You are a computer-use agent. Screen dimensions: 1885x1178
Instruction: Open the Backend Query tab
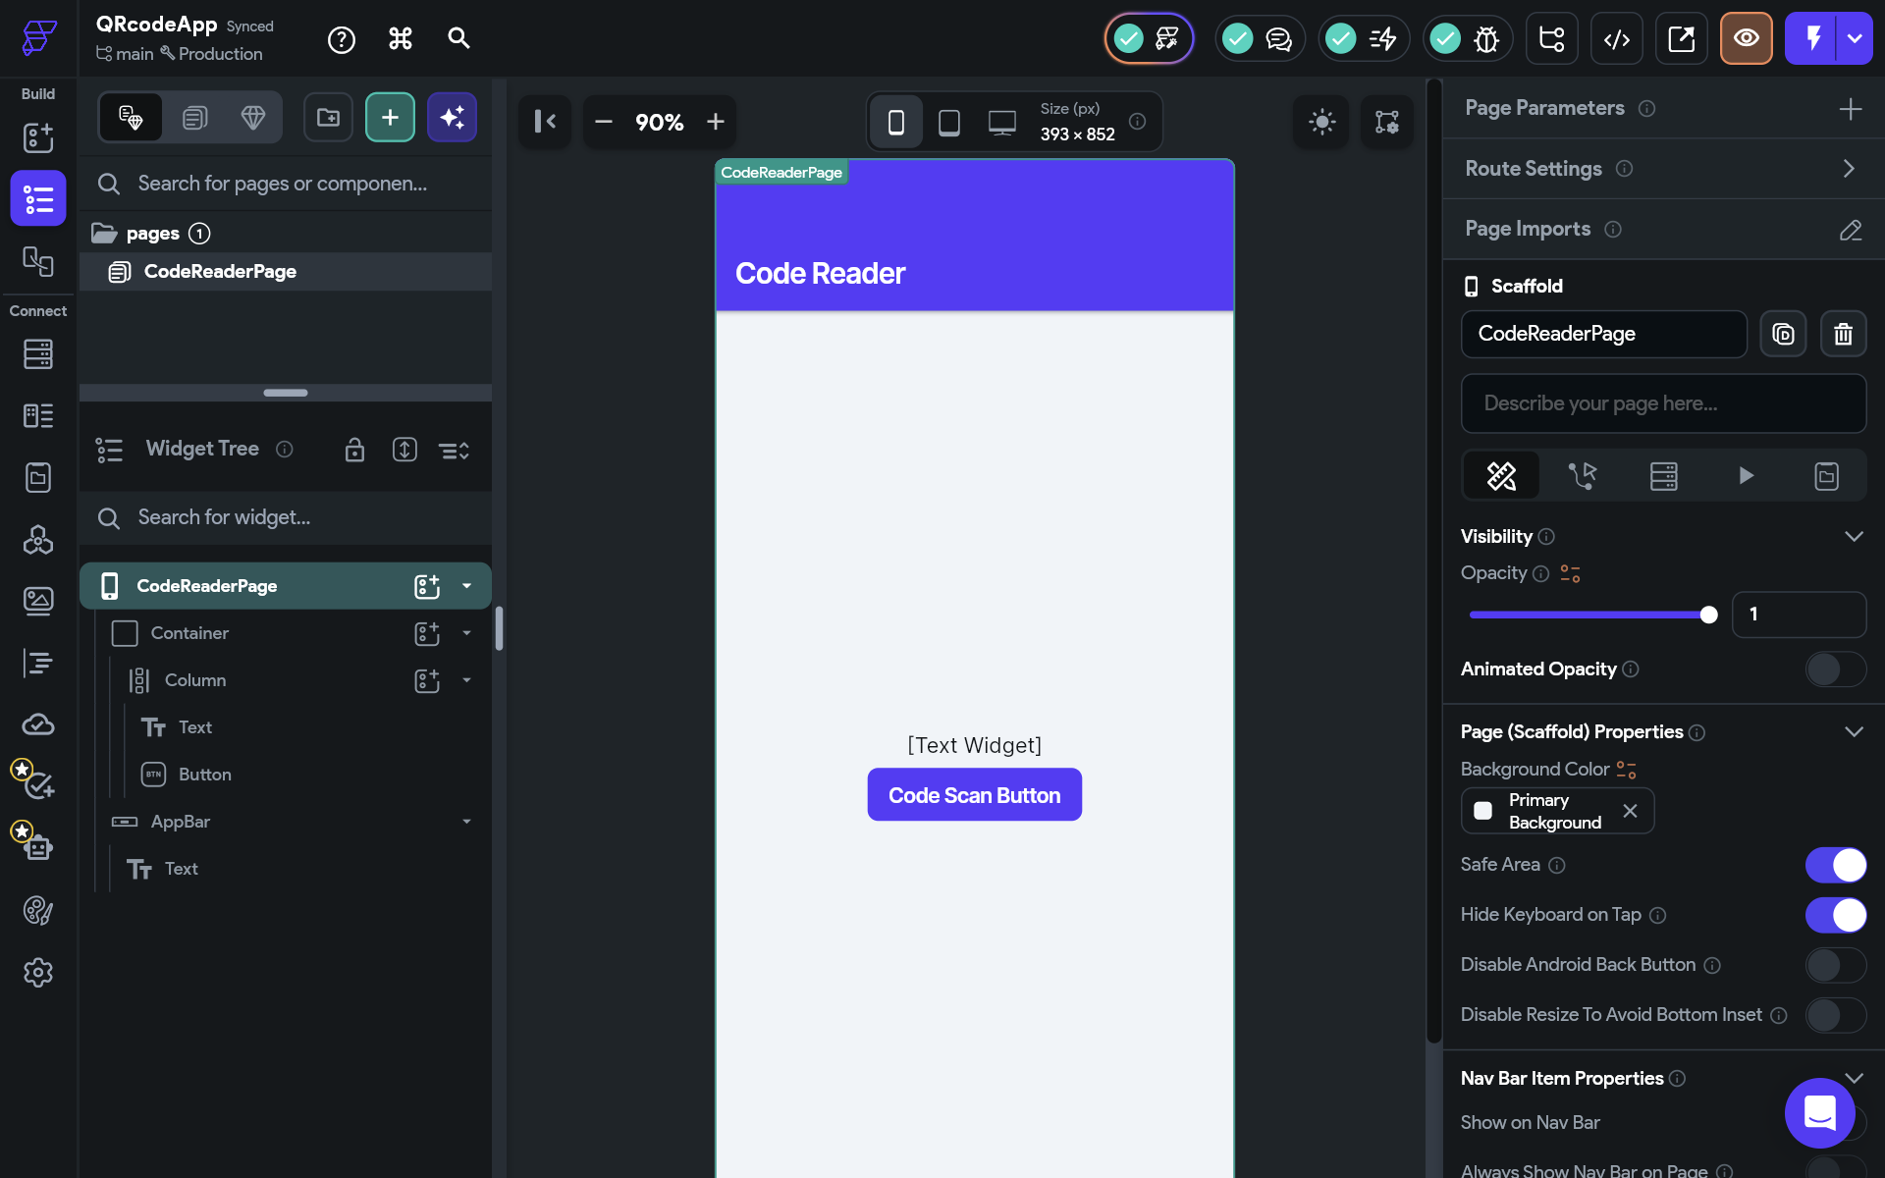1663,476
